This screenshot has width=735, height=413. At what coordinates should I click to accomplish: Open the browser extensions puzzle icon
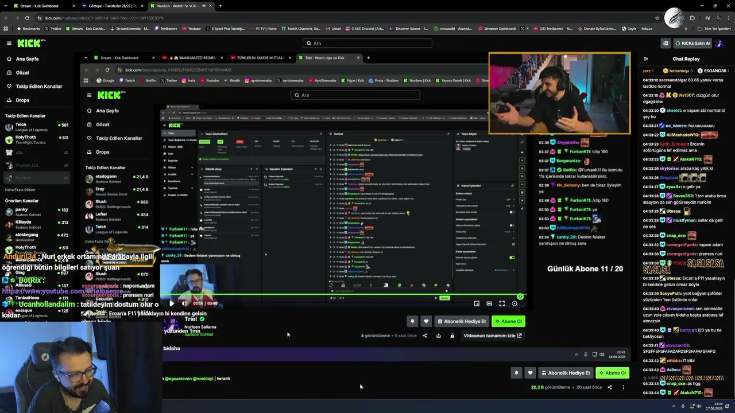692,18
